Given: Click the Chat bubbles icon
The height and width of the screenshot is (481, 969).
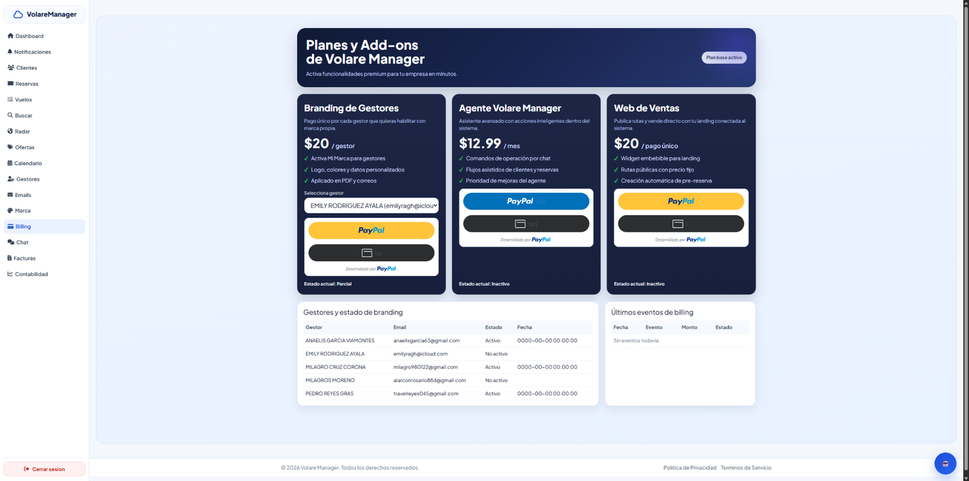Looking at the screenshot, I should tap(11, 242).
